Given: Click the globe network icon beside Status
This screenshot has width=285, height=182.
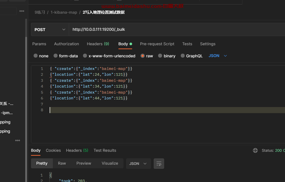Looking at the screenshot, I should tap(255, 150).
